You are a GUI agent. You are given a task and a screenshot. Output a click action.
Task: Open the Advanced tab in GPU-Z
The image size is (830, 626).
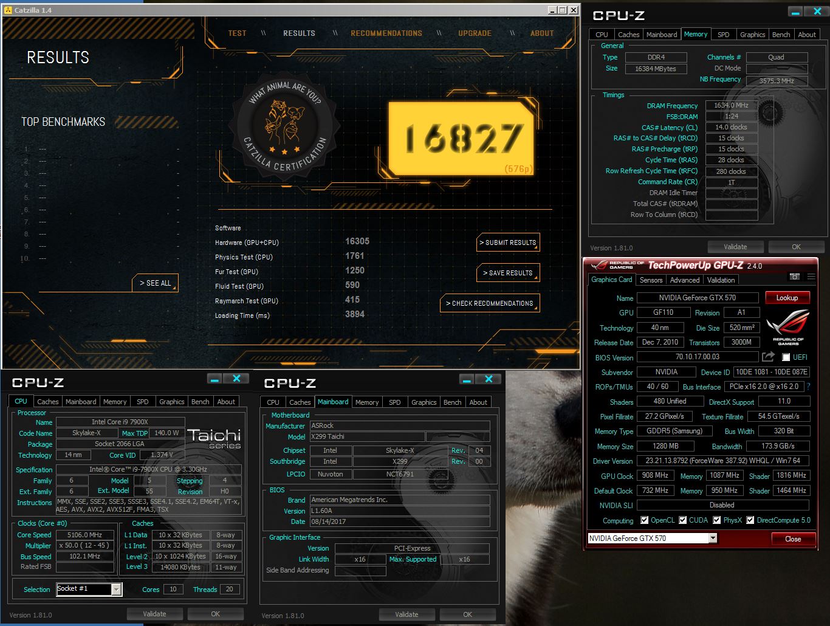coord(685,280)
